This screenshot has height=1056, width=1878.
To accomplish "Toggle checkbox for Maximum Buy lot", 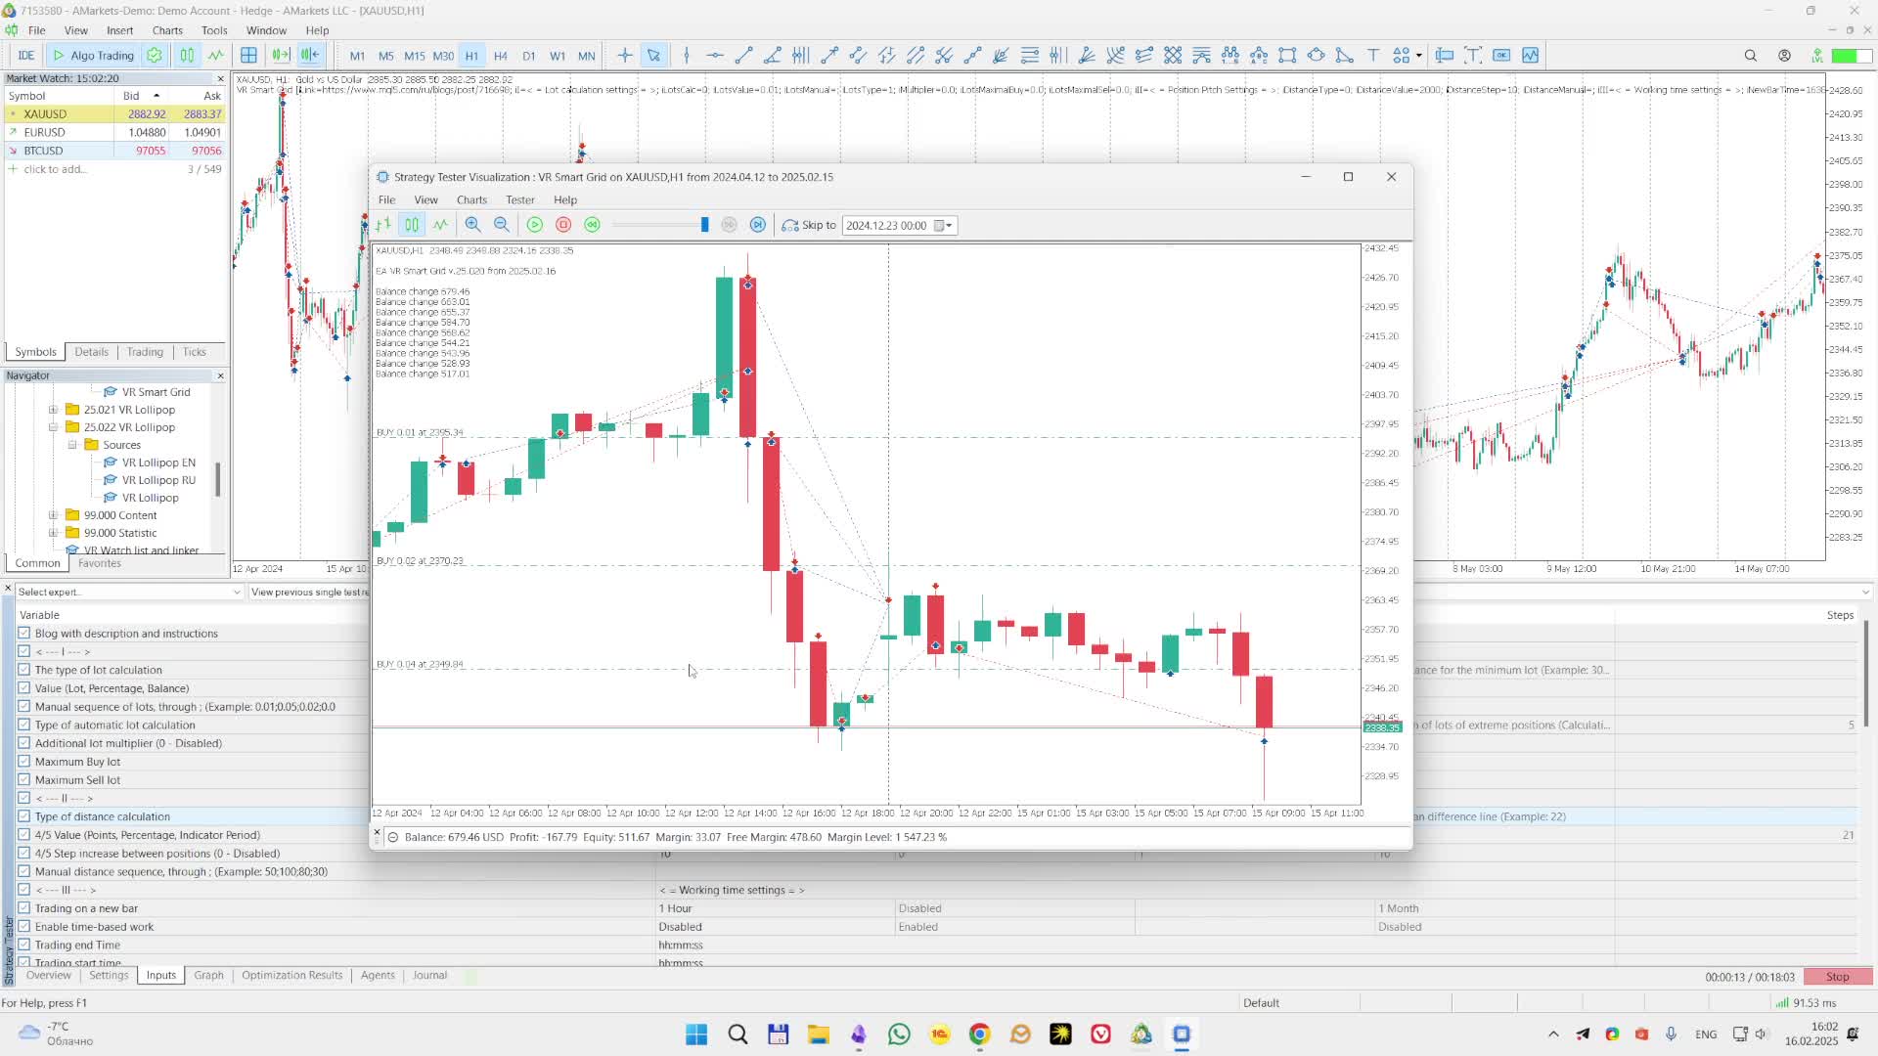I will (x=24, y=762).
